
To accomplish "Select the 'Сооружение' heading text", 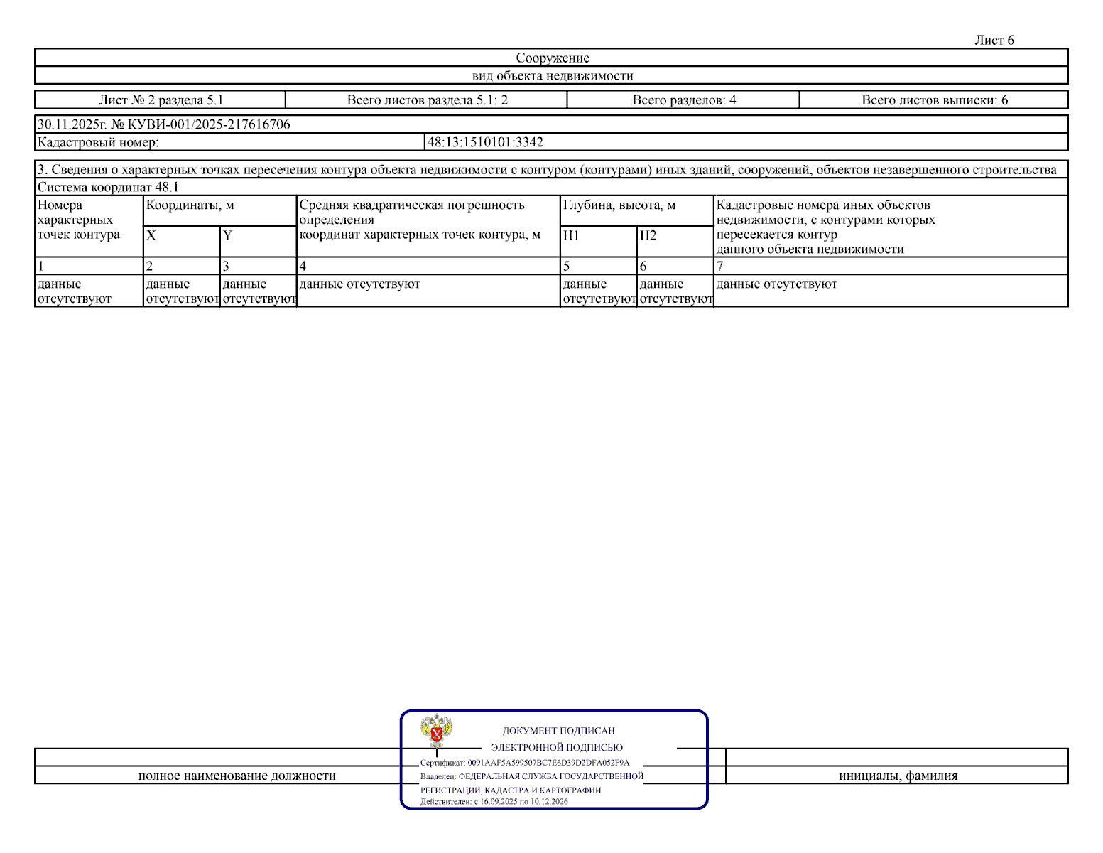I will [x=552, y=58].
